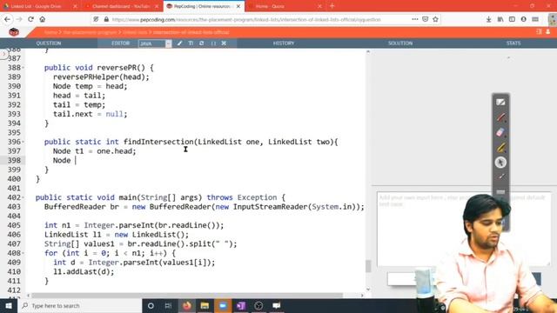Collapse code fold arrow at line 396
The width and height of the screenshot is (557, 313).
tap(23, 142)
